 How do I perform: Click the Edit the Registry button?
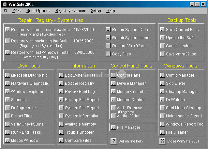(x=61, y=83)
